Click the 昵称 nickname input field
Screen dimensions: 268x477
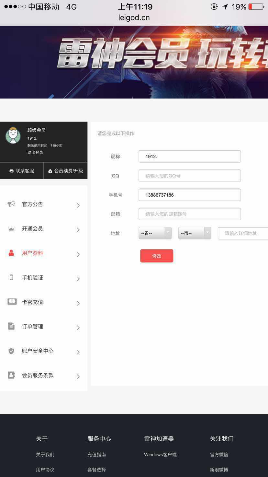click(190, 157)
